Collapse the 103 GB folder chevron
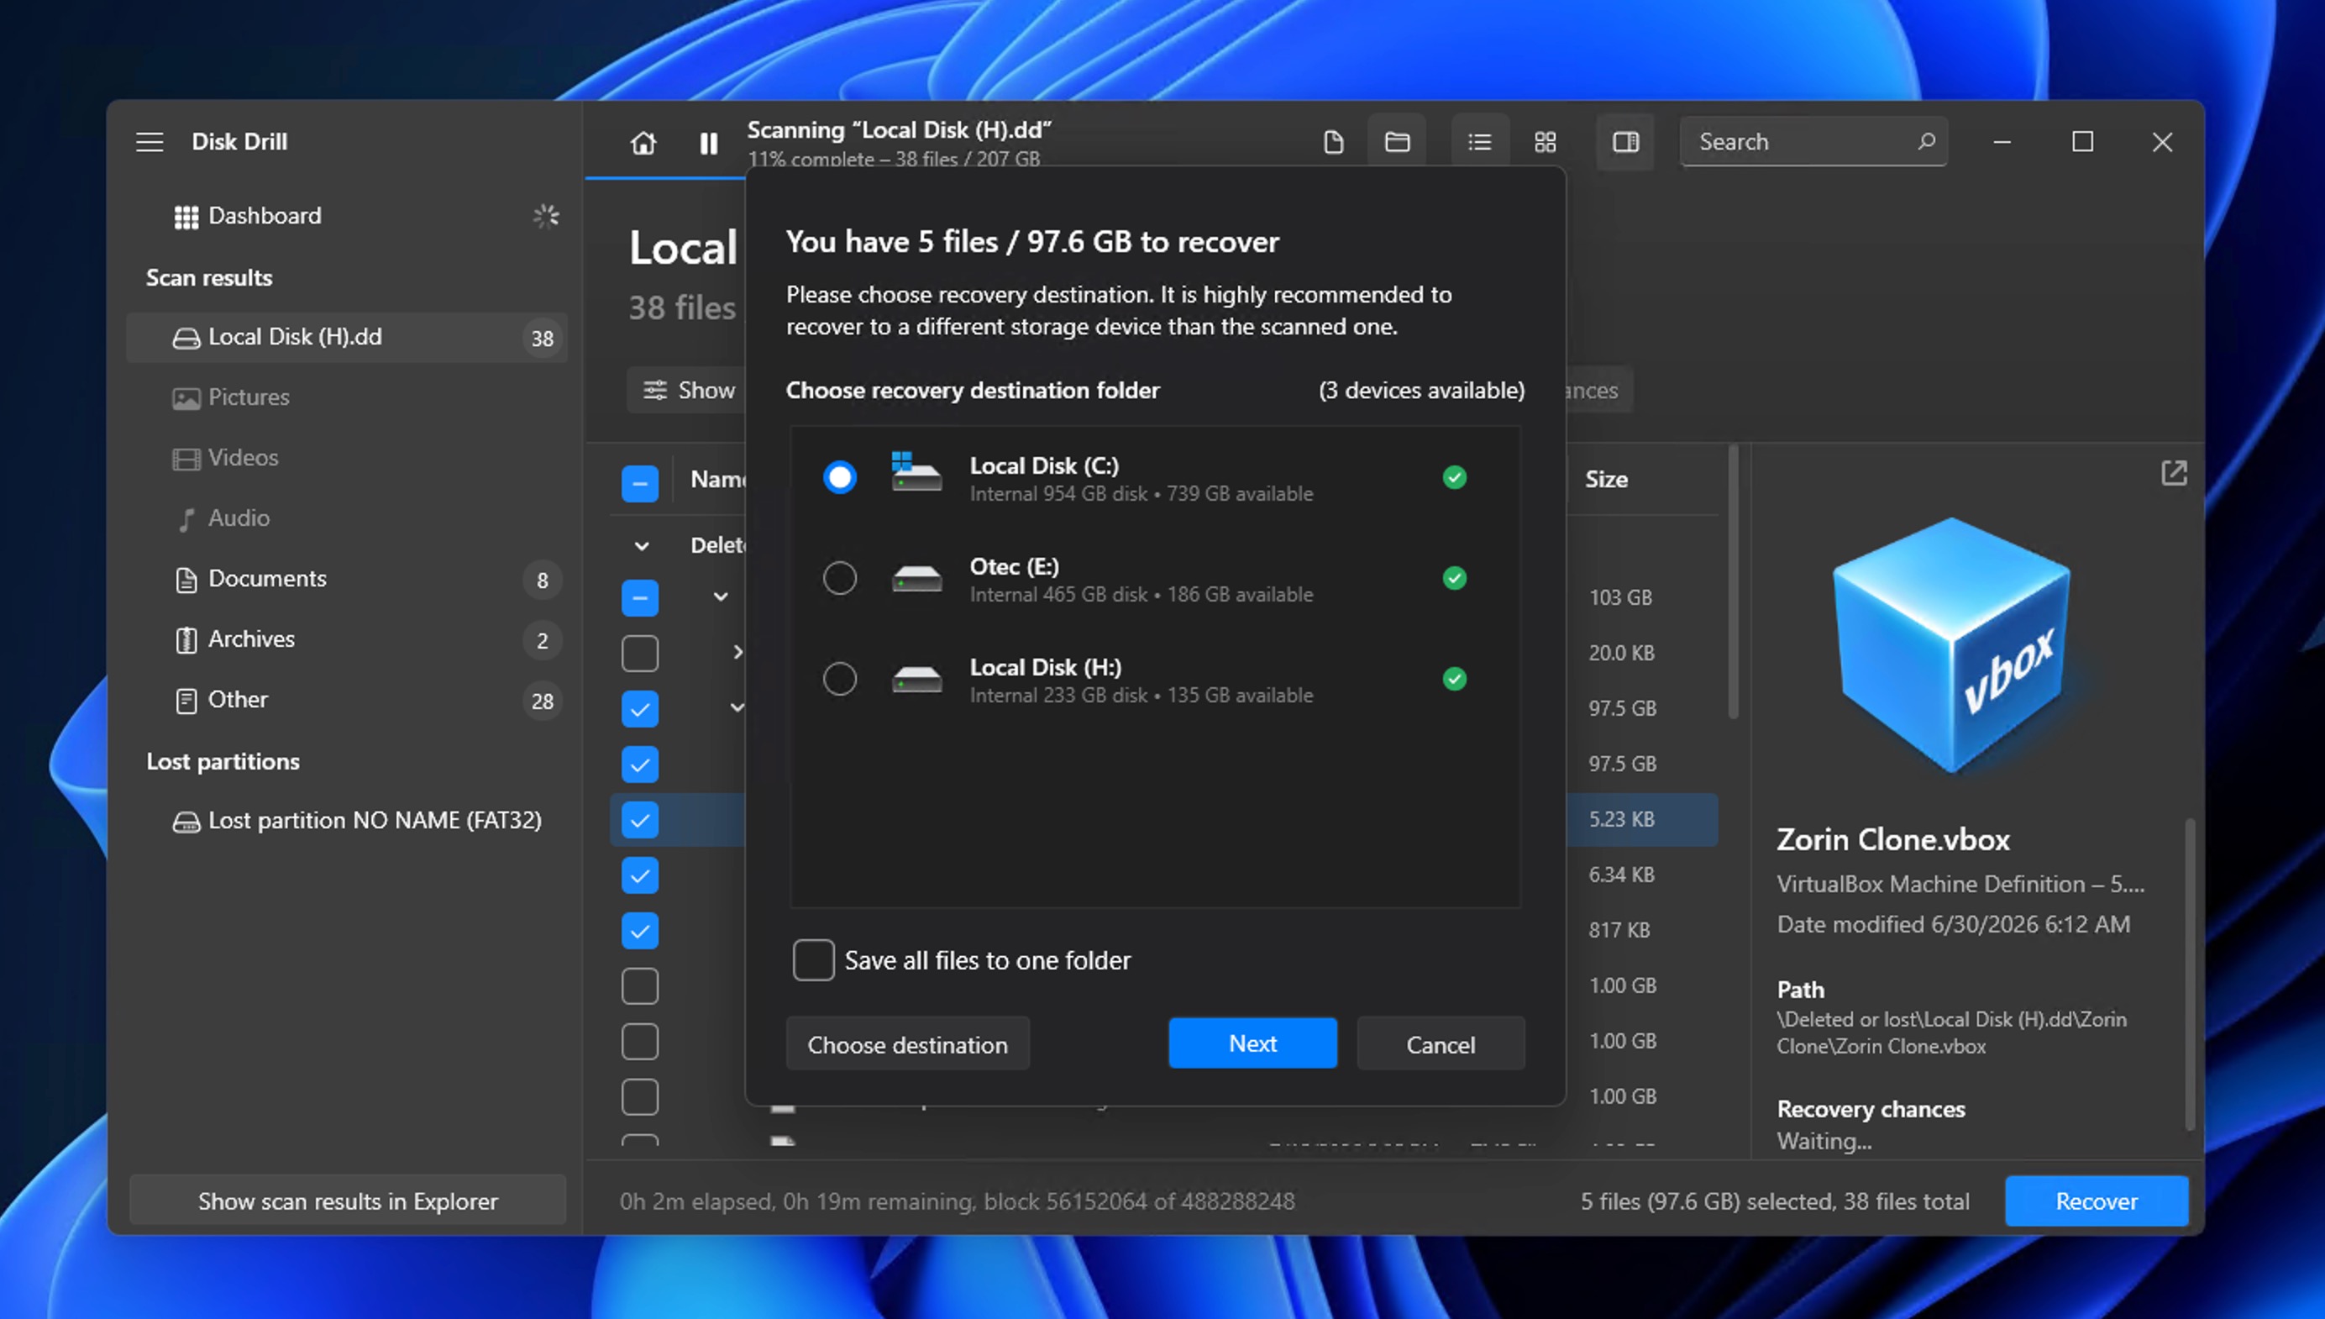The height and width of the screenshot is (1319, 2325). pyautogui.click(x=720, y=596)
